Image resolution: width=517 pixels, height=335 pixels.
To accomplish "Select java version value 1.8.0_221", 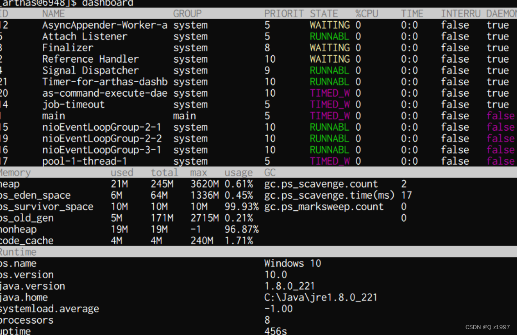I will (x=289, y=286).
